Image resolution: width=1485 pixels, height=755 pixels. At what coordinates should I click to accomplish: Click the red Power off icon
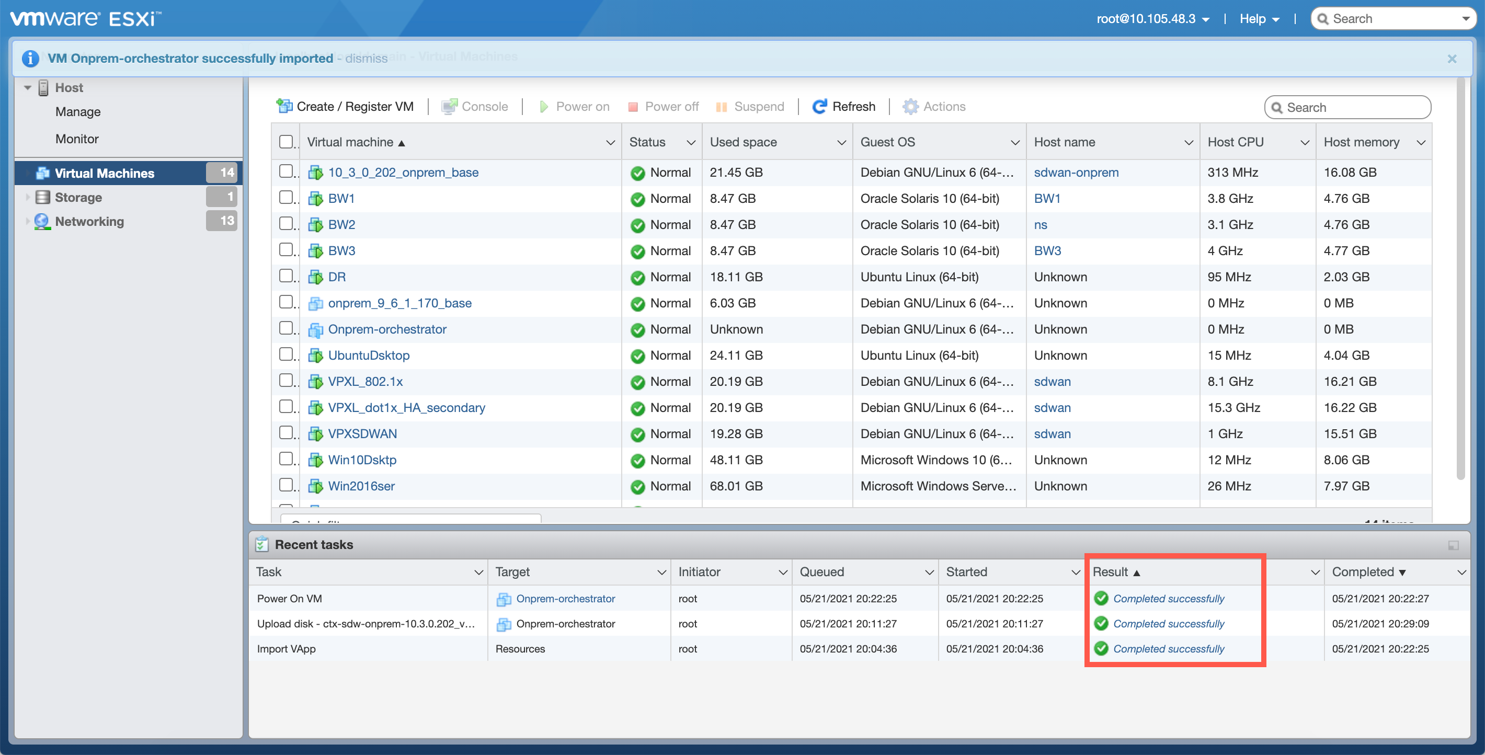click(633, 107)
